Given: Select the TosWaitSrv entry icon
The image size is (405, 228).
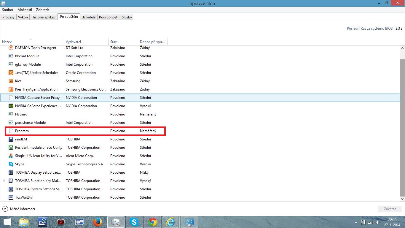Looking at the screenshot, I should [x=11, y=197].
